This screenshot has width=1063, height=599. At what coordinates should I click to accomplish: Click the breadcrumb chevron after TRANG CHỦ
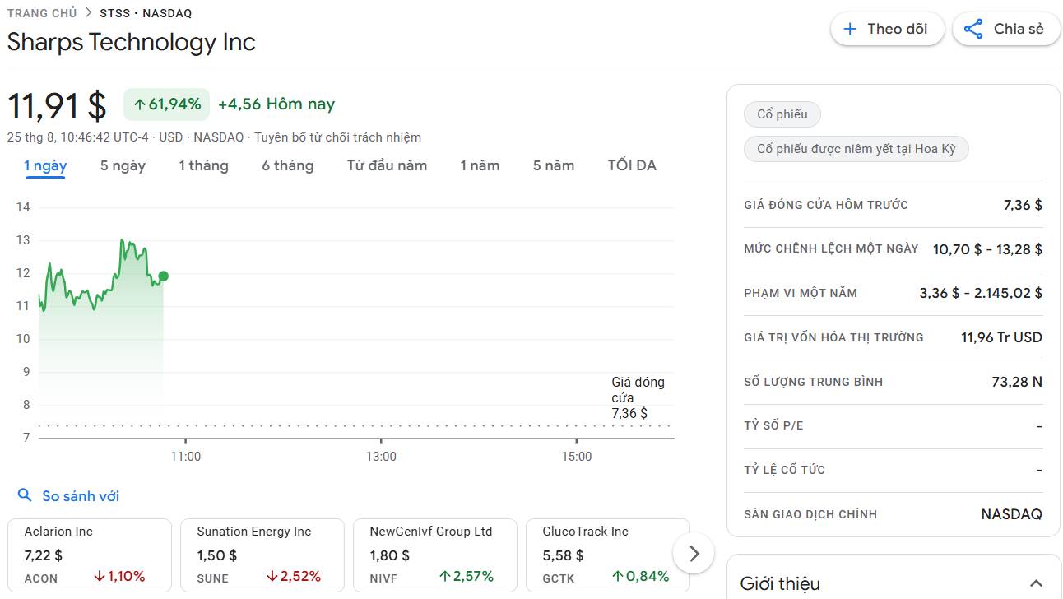pyautogui.click(x=88, y=13)
